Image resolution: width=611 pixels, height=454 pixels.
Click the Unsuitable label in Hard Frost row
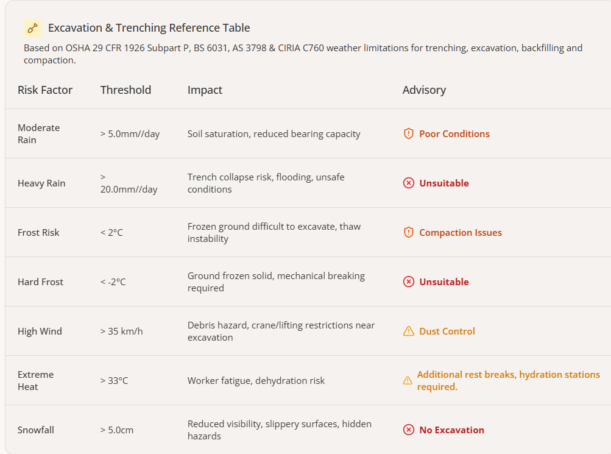pos(444,282)
